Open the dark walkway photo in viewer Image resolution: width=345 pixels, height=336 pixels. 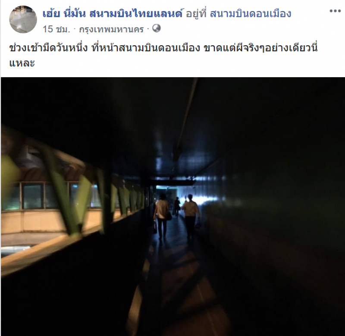tap(173, 207)
